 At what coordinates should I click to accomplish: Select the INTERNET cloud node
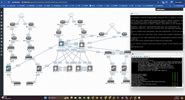tap(21, 15)
